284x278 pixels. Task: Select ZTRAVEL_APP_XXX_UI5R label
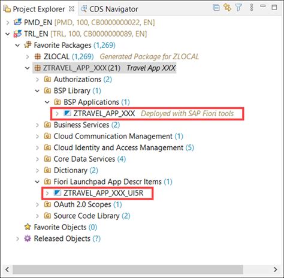pyautogui.click(x=104, y=193)
